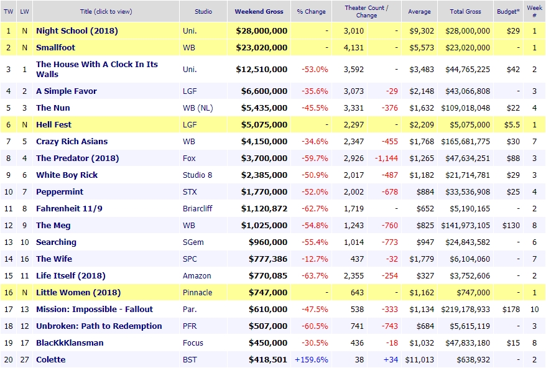This screenshot has height=368, width=546.
Task: Open the Crazy Rich Asians link
Action: (72, 141)
